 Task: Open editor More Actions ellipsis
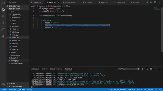tap(159, 2)
